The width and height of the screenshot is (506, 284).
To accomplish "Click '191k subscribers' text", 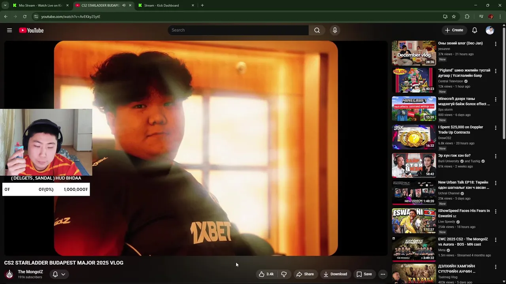I will (x=30, y=277).
